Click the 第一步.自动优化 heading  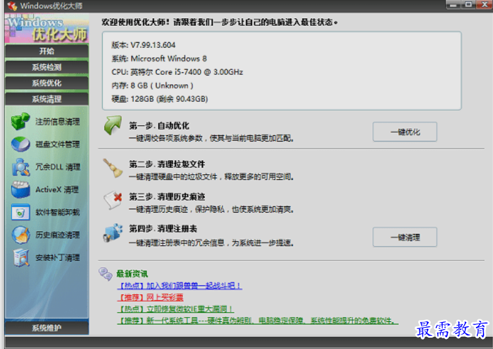(159, 126)
